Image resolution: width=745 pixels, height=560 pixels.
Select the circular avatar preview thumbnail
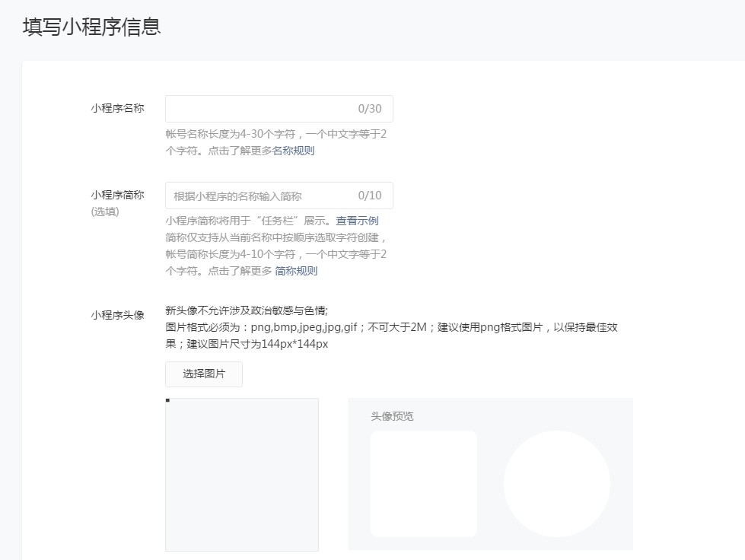coord(556,483)
